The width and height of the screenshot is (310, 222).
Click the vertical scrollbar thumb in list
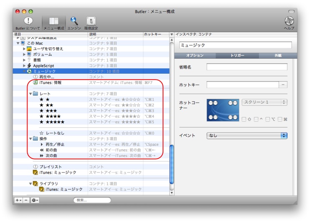click(x=172, y=165)
